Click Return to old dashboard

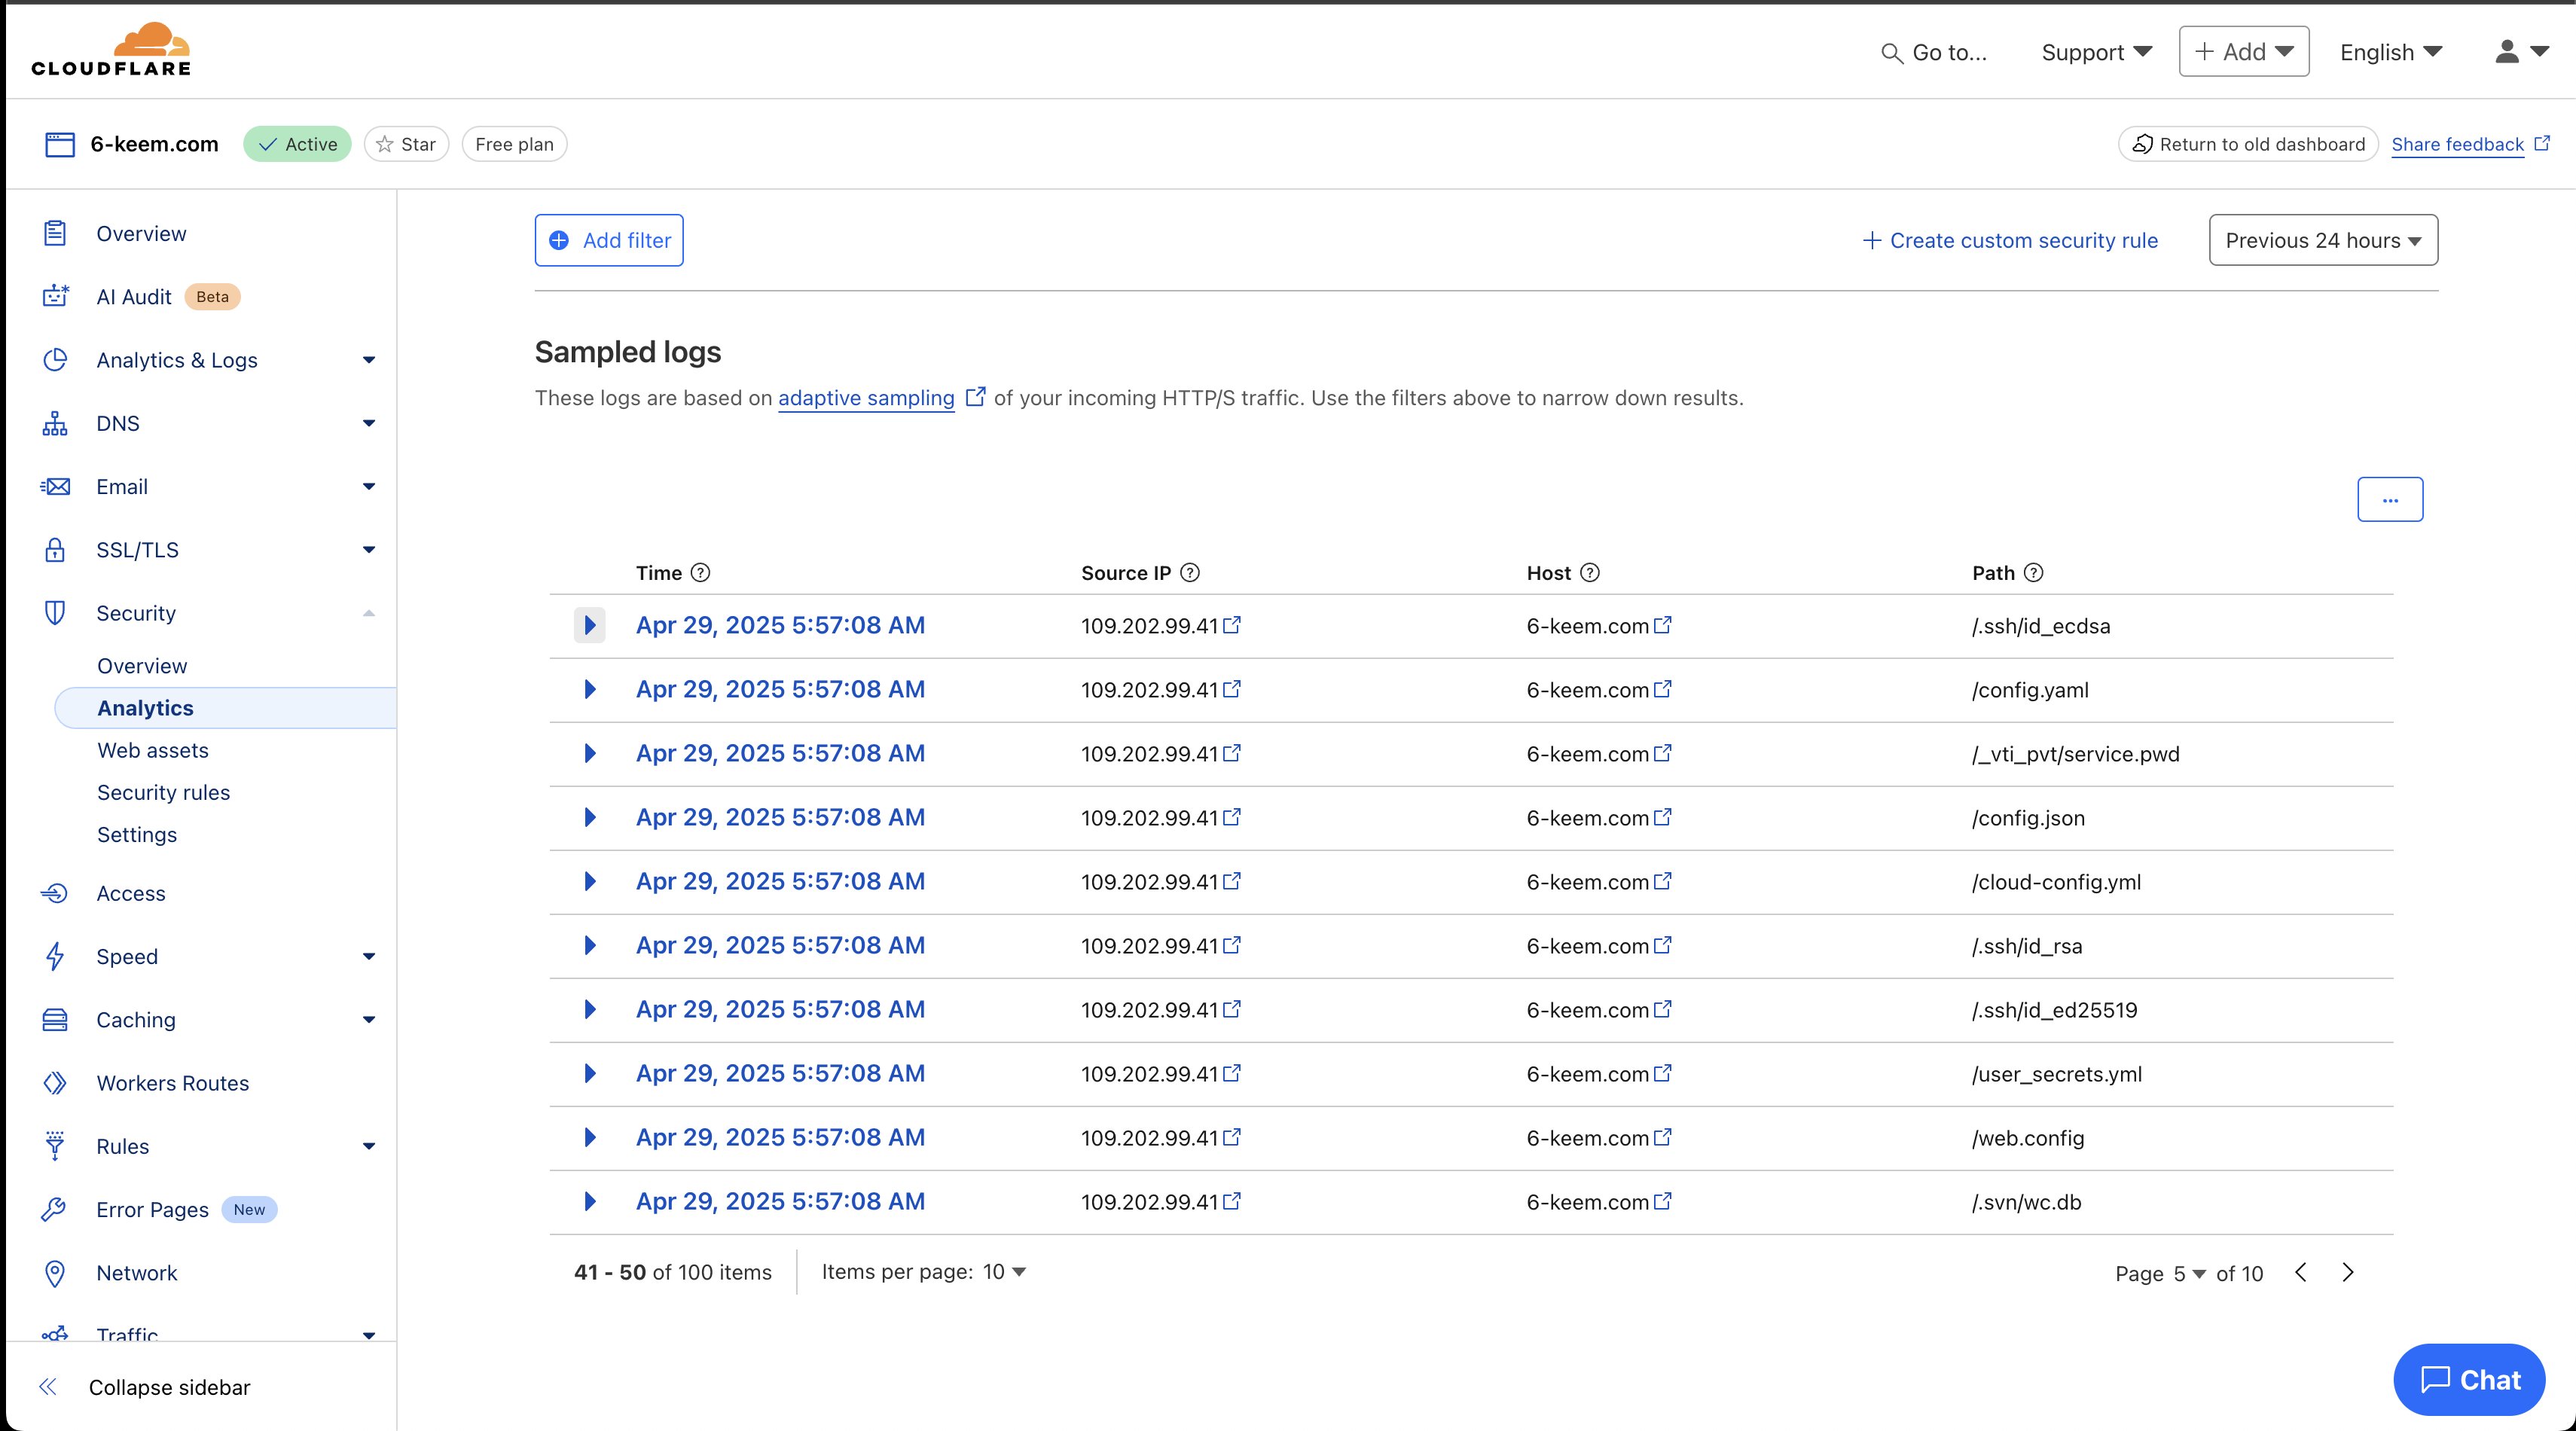pyautogui.click(x=2248, y=144)
